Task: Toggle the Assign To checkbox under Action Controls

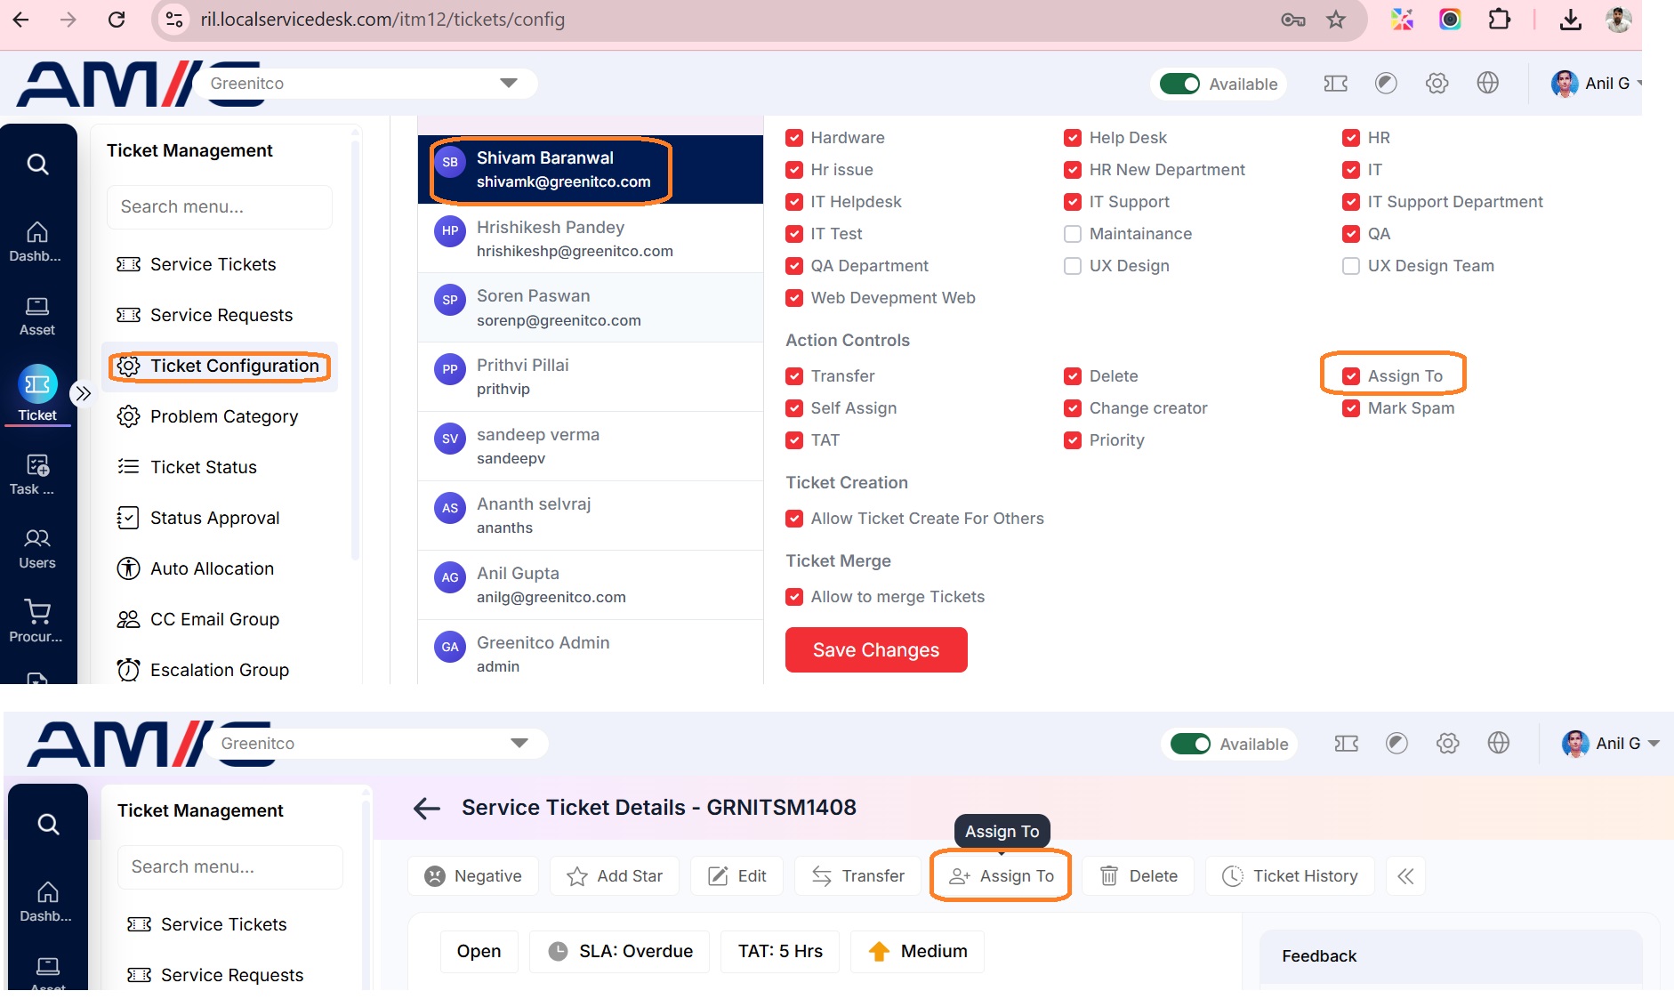Action: (1351, 376)
